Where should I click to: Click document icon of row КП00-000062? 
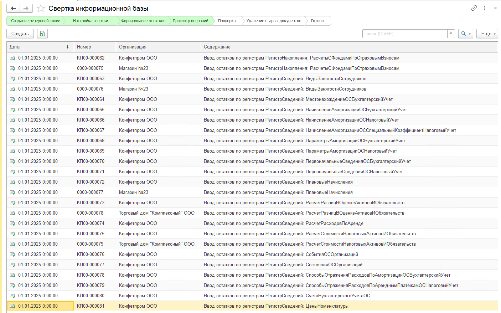[x=12, y=58]
